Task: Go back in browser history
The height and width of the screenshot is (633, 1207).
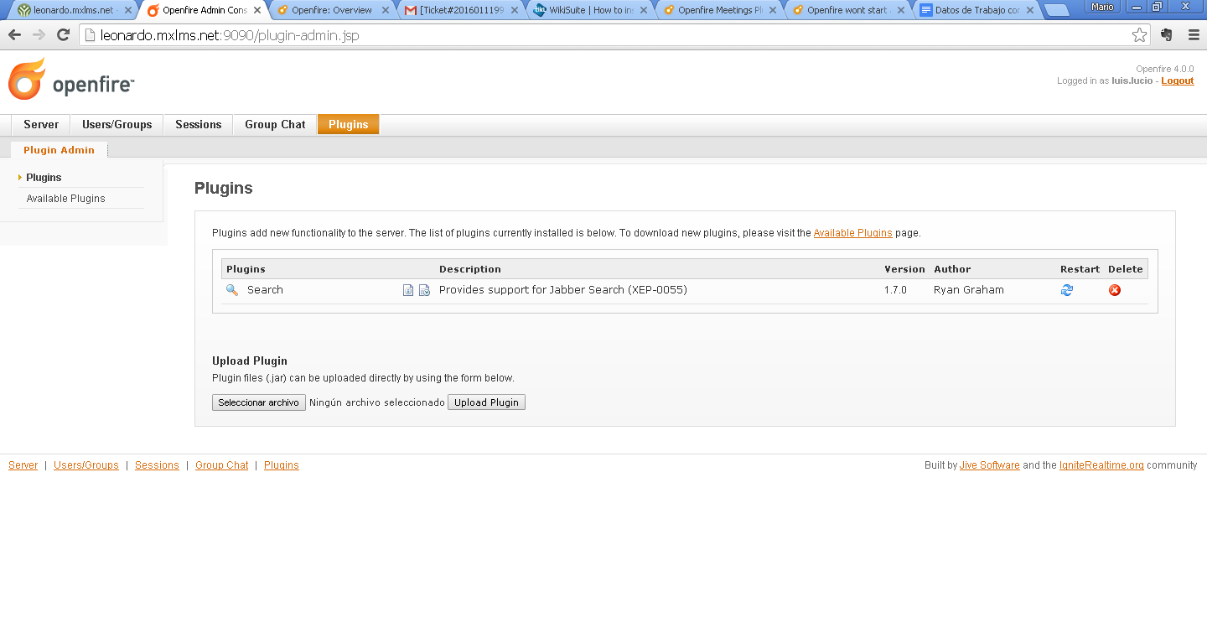Action: click(x=14, y=35)
